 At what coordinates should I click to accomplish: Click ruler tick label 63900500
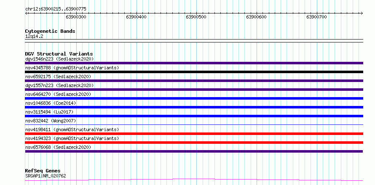196,17
